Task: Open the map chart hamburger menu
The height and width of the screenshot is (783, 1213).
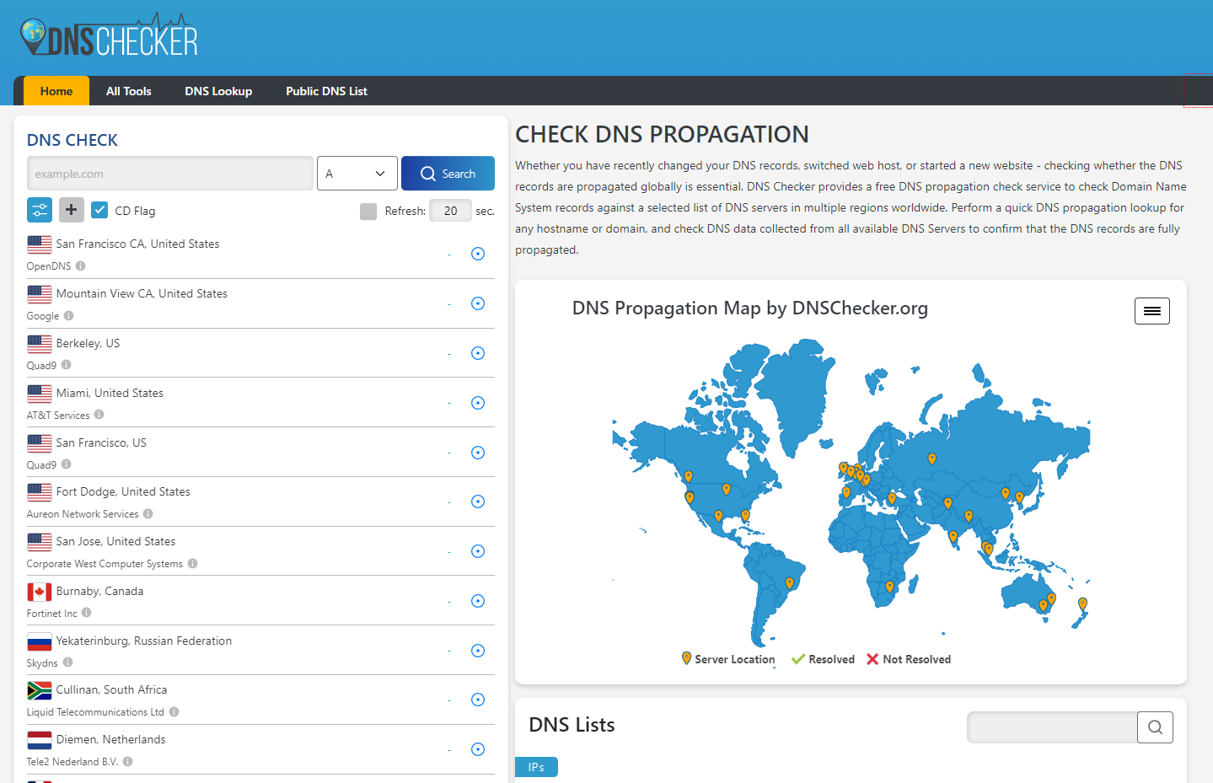Action: (x=1151, y=311)
